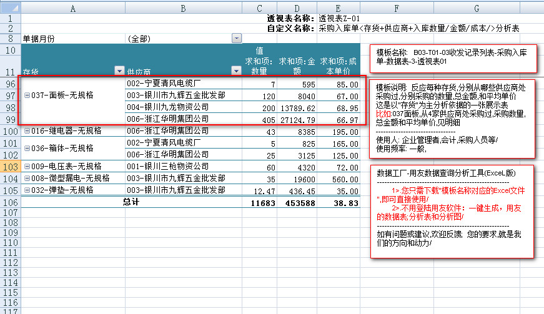Click column header E to select it
This screenshot has width=544, height=314.
click(339, 7)
